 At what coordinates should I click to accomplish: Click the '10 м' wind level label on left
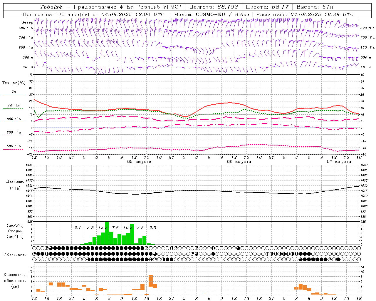coord(28,67)
